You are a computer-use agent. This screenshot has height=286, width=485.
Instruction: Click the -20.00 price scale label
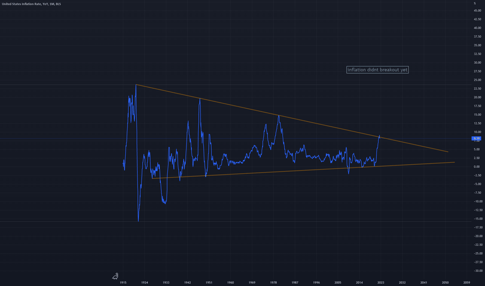pyautogui.click(x=477, y=236)
